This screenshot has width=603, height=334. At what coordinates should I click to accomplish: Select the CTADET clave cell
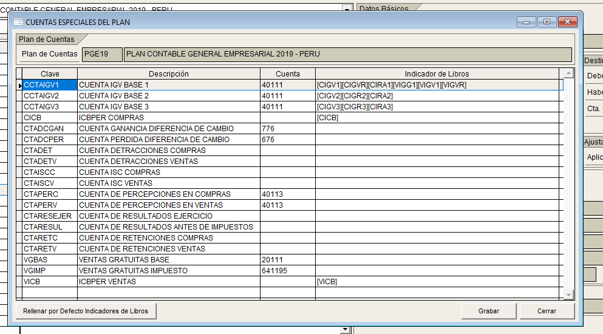(50, 151)
